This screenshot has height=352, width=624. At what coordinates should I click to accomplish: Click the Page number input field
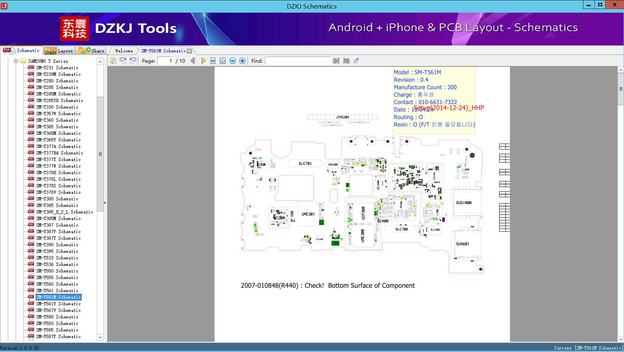pyautogui.click(x=166, y=61)
